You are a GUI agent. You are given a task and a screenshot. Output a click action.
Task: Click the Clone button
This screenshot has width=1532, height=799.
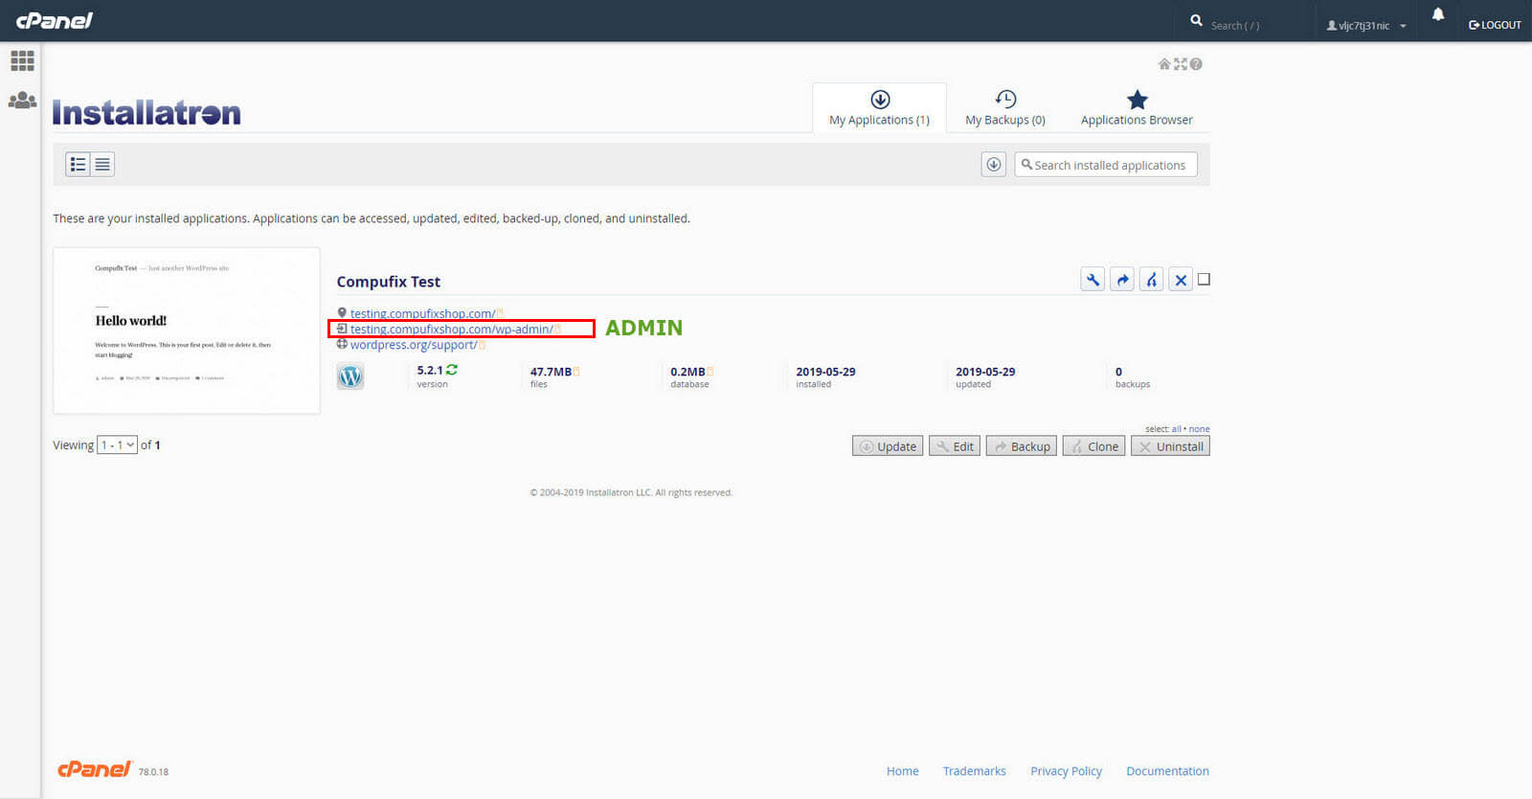(x=1093, y=446)
